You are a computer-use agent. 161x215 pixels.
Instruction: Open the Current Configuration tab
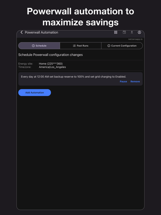point(122,46)
